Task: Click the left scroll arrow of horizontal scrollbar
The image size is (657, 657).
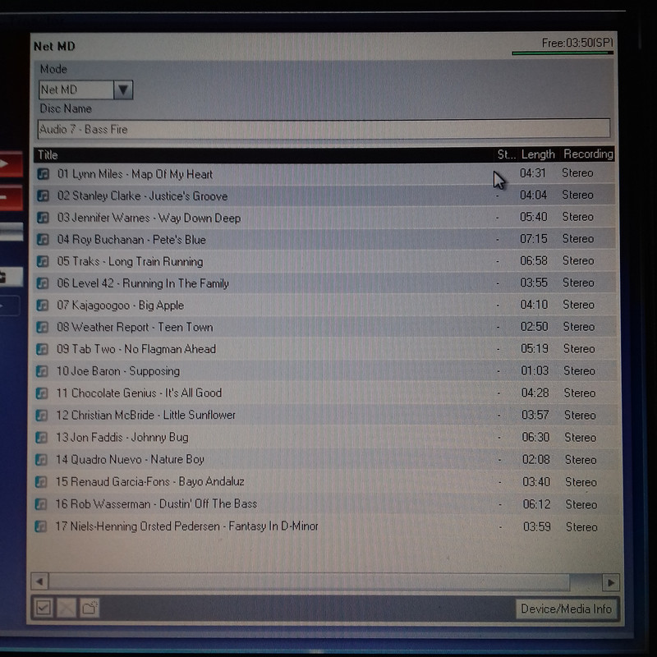Action: [x=39, y=582]
